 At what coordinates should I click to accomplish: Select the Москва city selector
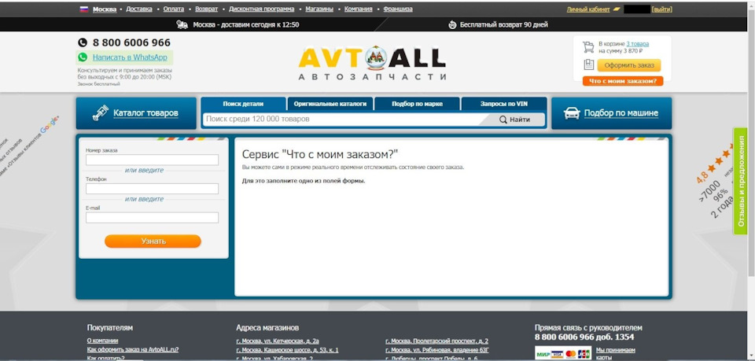point(105,9)
